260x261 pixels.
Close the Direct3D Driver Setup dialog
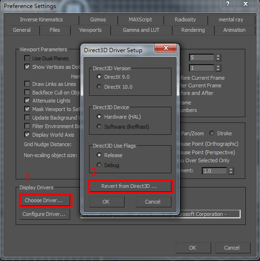[166, 48]
